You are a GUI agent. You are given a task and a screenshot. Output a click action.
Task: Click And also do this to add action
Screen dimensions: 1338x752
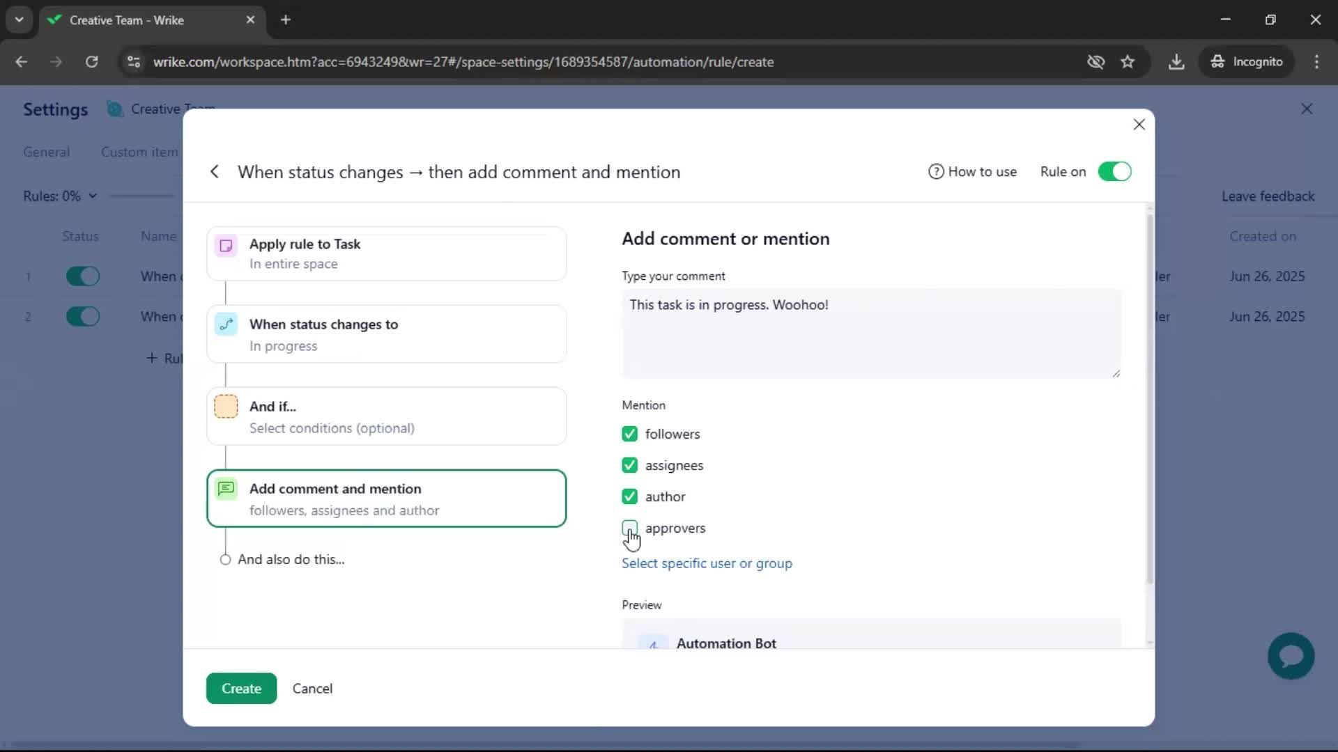tap(291, 560)
